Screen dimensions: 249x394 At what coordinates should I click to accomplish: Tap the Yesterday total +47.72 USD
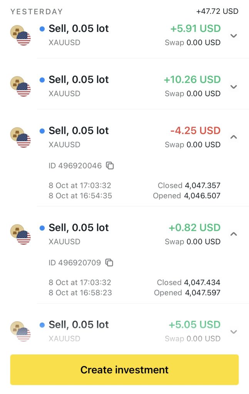point(217,12)
